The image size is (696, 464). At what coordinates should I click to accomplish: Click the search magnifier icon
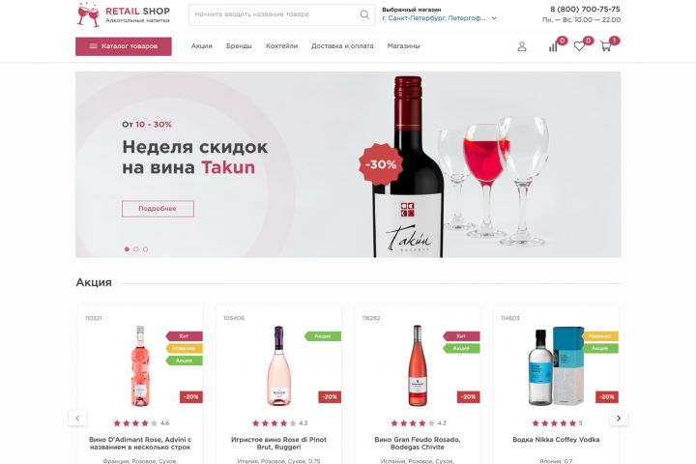364,14
